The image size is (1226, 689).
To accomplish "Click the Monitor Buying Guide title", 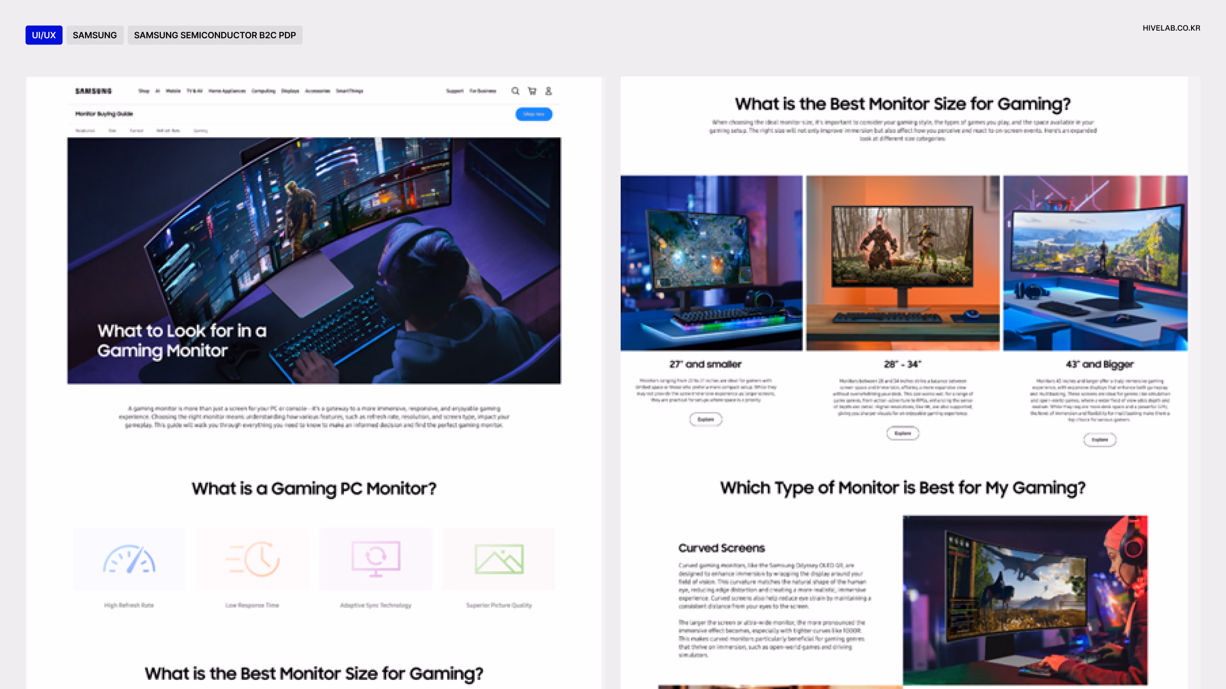I will (104, 114).
